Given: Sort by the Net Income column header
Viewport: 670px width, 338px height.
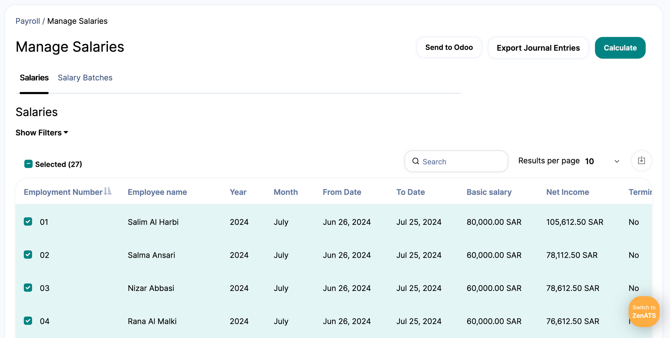Looking at the screenshot, I should click(567, 192).
